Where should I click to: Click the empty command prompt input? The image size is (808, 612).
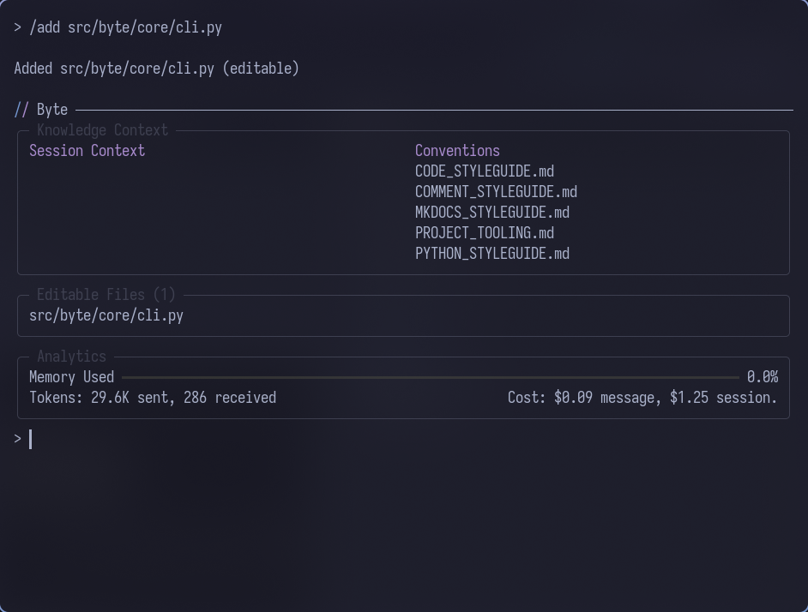pos(31,439)
